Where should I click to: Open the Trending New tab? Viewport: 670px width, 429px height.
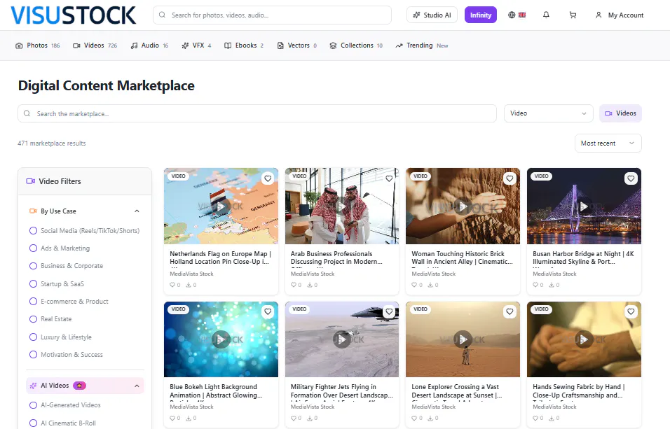pos(422,45)
